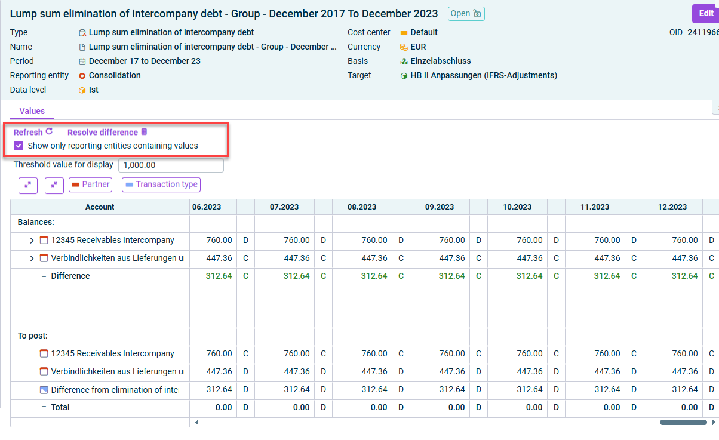Open the Values tab
Screen dimensions: 719x440
[x=32, y=111]
